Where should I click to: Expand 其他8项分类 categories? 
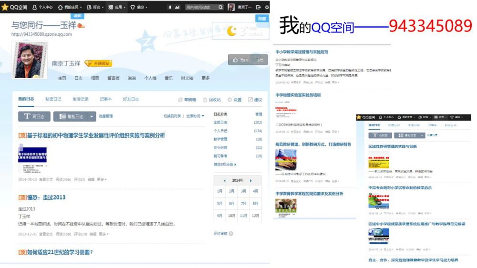[x=225, y=165]
